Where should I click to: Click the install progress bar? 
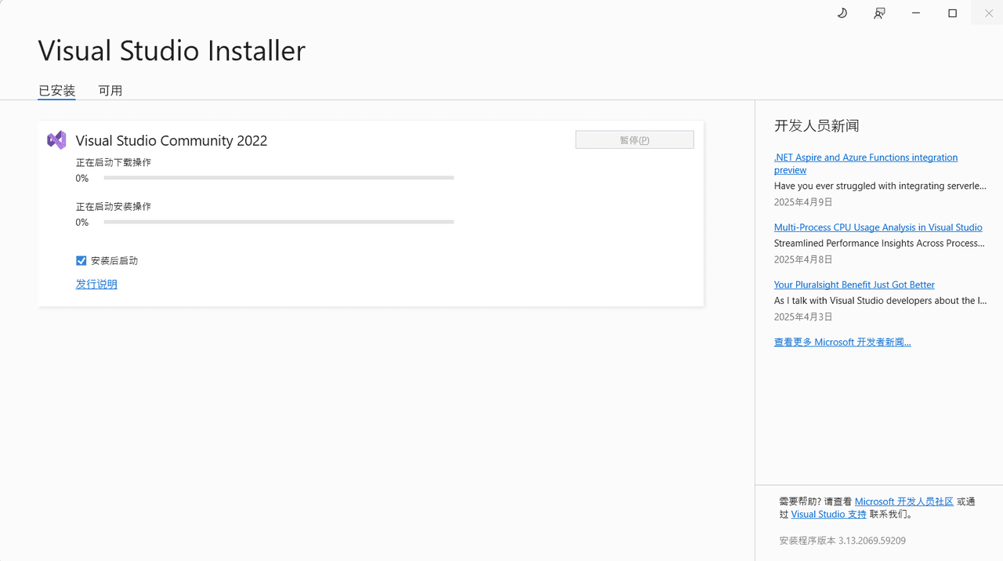pyautogui.click(x=279, y=222)
